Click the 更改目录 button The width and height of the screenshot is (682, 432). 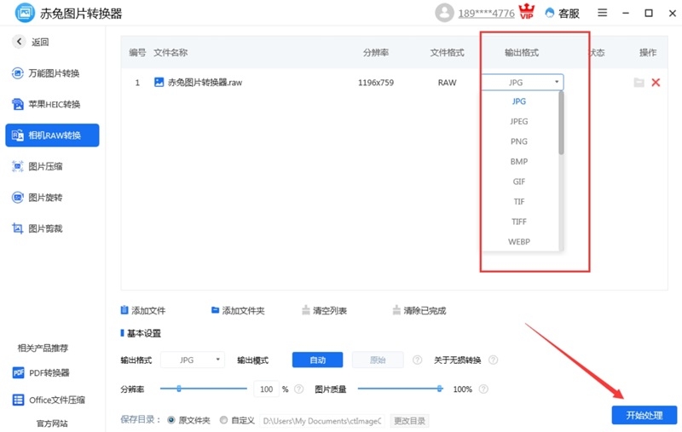409,421
